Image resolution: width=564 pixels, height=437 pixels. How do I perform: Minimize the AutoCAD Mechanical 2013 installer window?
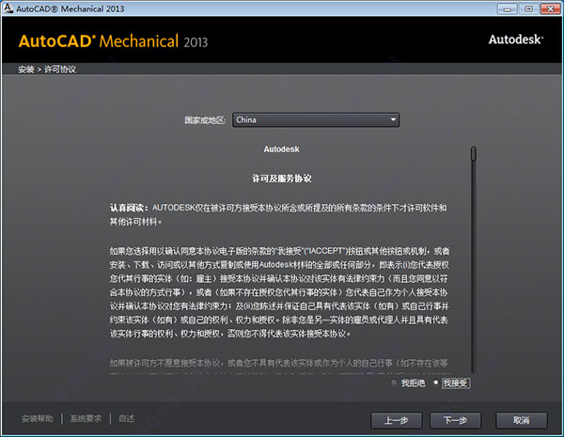[x=508, y=9]
